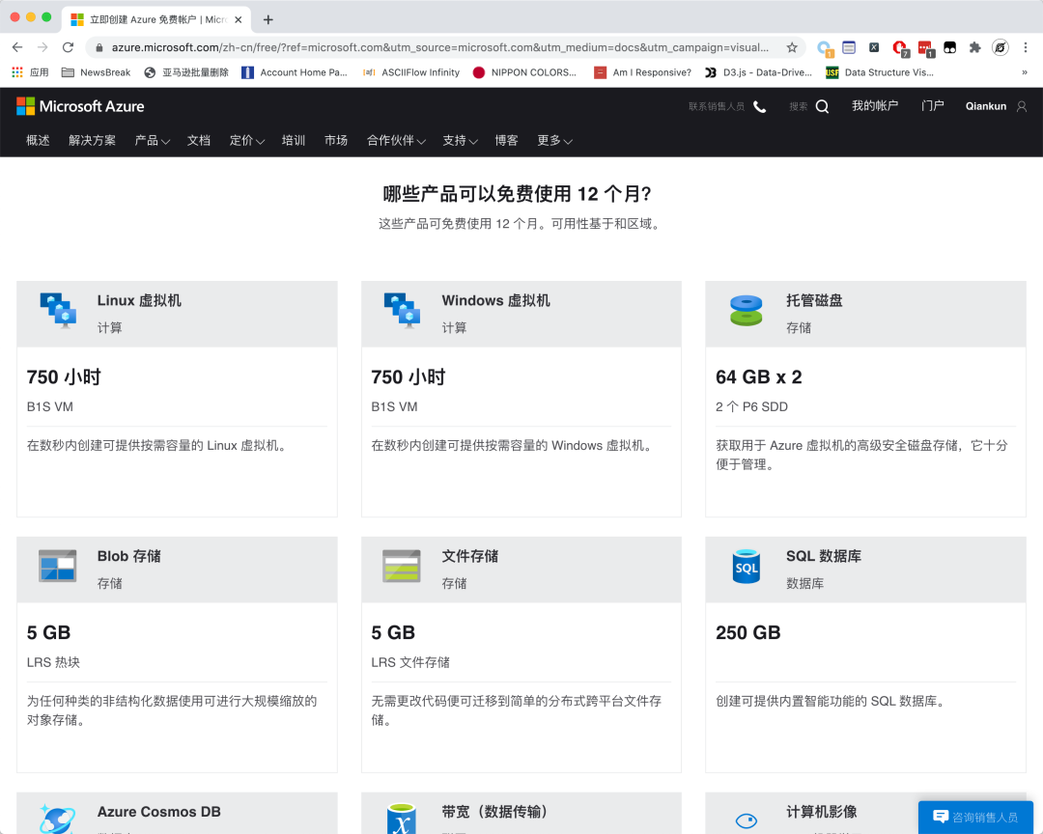The image size is (1043, 834).
Task: Click the 托管磁盘 card title
Action: coord(814,300)
